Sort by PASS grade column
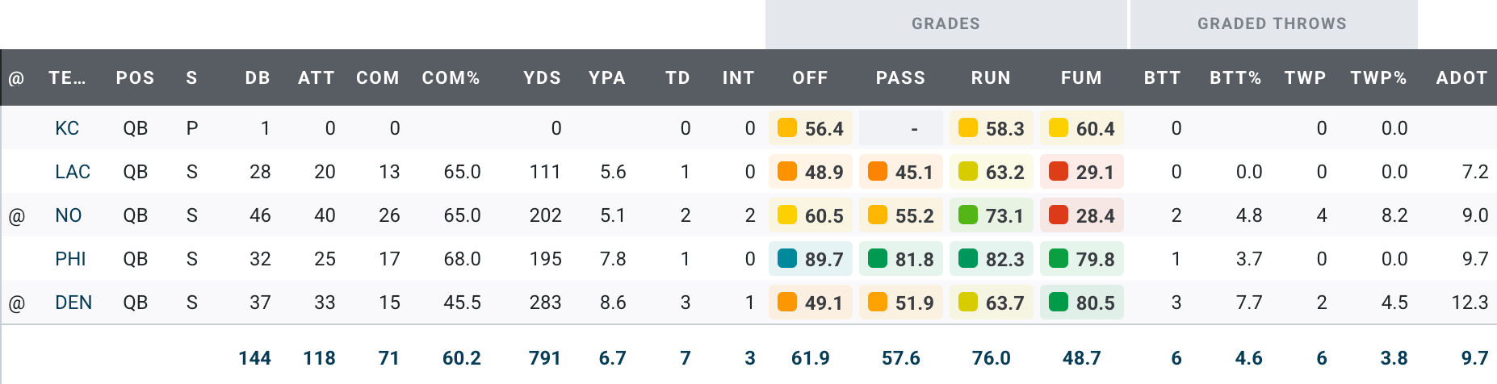Viewport: 1497px width, 384px height. click(900, 78)
